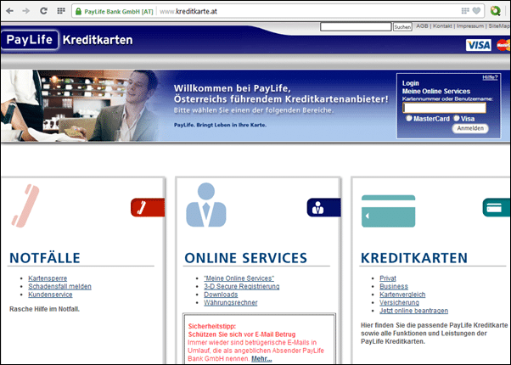Screen dimensions: 511x365
Task: Click the green extension icon beside the address bar
Action: (496, 11)
